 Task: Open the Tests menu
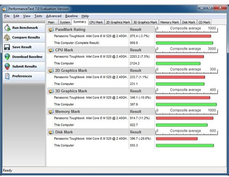pos(38,16)
